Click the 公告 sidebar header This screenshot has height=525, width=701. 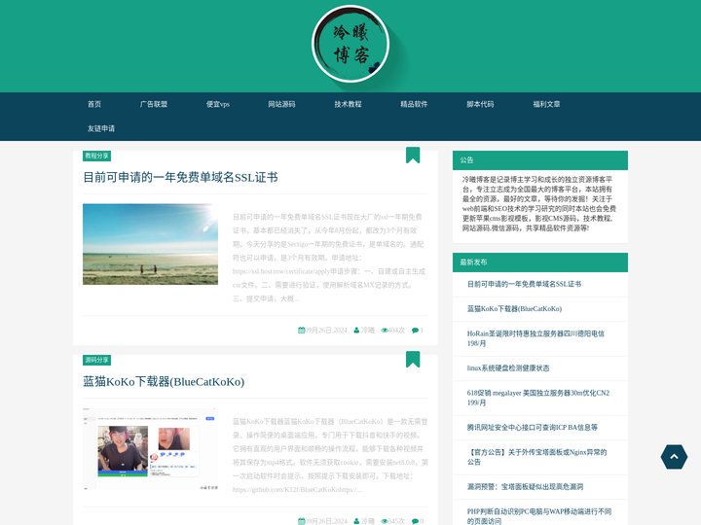(x=540, y=160)
